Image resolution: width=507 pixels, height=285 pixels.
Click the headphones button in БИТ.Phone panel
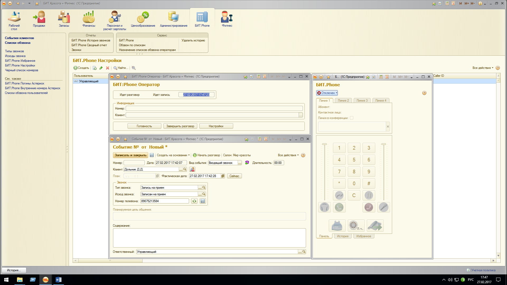[325, 207]
